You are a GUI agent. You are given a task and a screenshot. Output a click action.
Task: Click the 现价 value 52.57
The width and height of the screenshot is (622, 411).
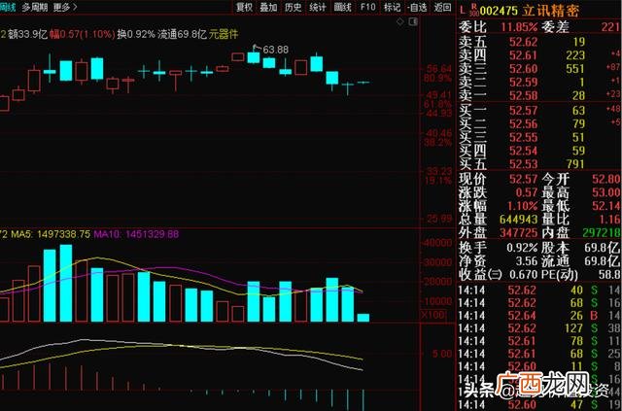(x=524, y=180)
